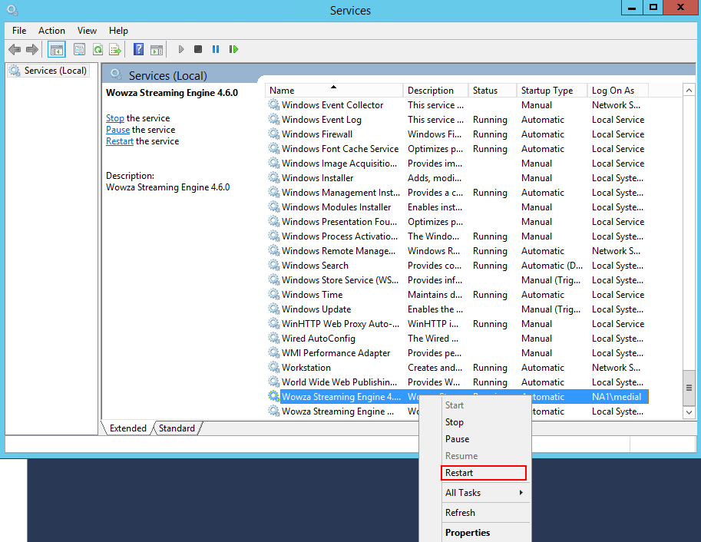Switch to the Standard tab
Screen dimensions: 701x542
pos(177,428)
